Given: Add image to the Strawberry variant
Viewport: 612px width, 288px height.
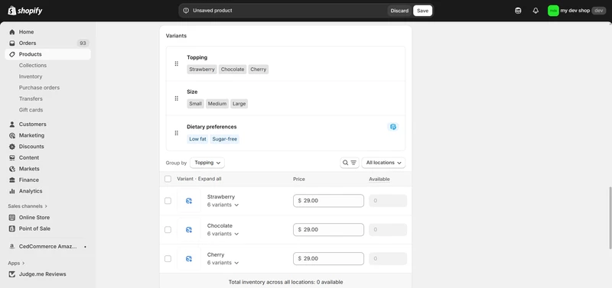Looking at the screenshot, I should [189, 201].
